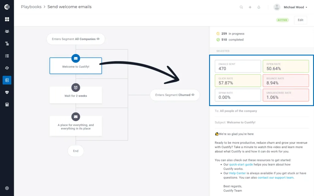The image size is (314, 196).
Task: Go back to Playbooks breadcrumb
Action: 31,7
